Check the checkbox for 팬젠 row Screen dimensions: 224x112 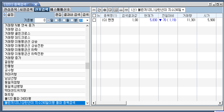(94, 20)
